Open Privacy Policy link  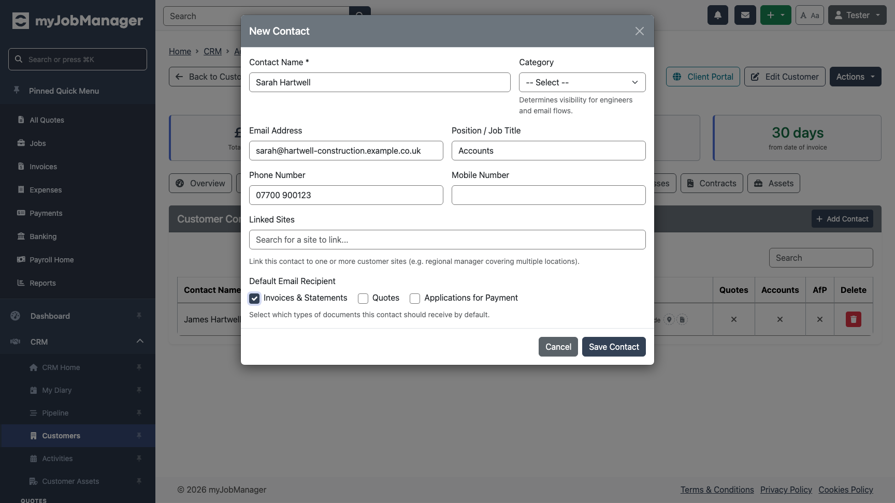coord(786,490)
